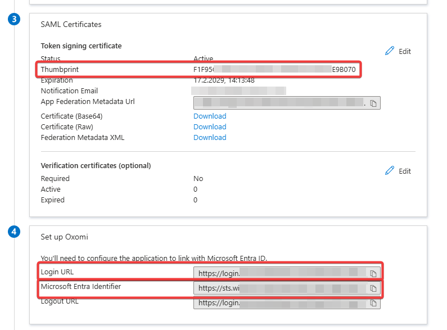Viewport: 447px width, 330px height.
Task: Click the Set up Oxomi heading
Action: coord(64,237)
